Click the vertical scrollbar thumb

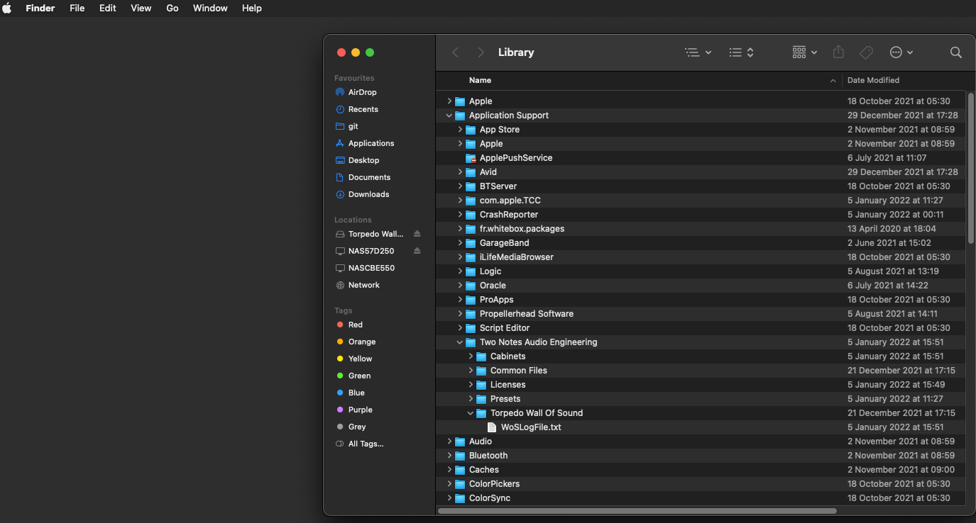(970, 168)
